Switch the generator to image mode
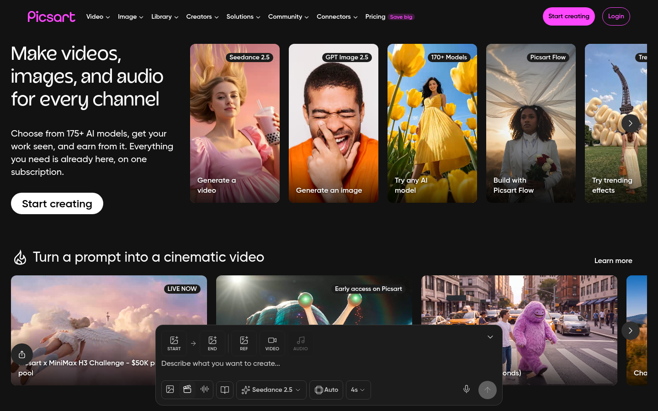The image size is (658, 411). [x=170, y=390]
